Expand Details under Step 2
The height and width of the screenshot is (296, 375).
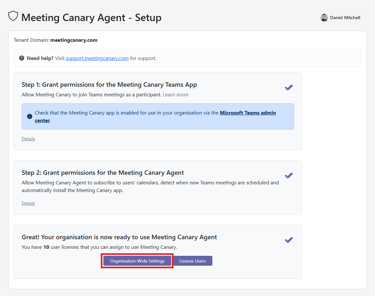[x=28, y=203]
